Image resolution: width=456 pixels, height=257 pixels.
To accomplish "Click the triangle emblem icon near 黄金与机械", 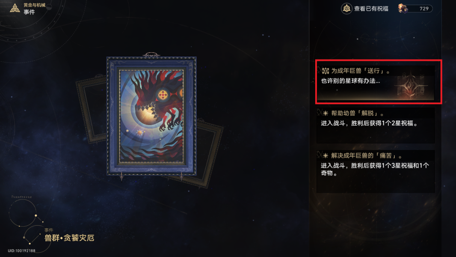I will coord(15,8).
